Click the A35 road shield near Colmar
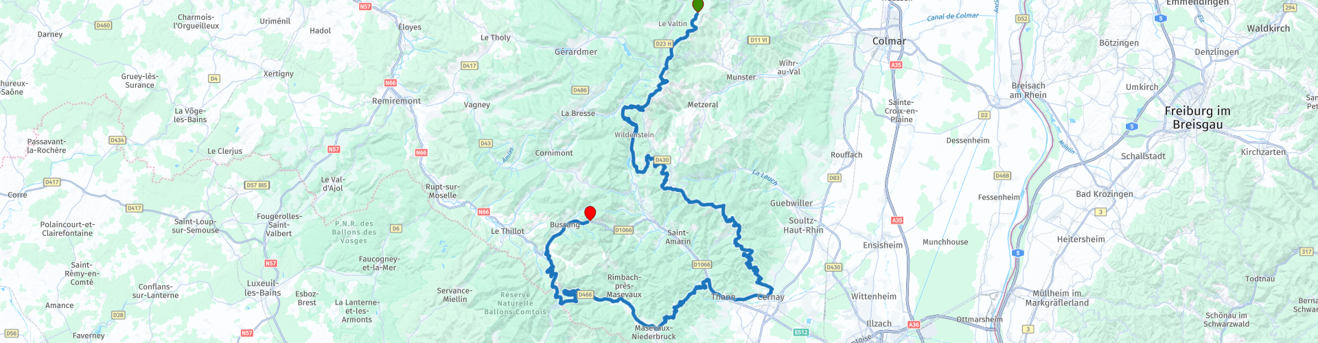Viewport: 1318px width, 343px height. pyautogui.click(x=896, y=65)
